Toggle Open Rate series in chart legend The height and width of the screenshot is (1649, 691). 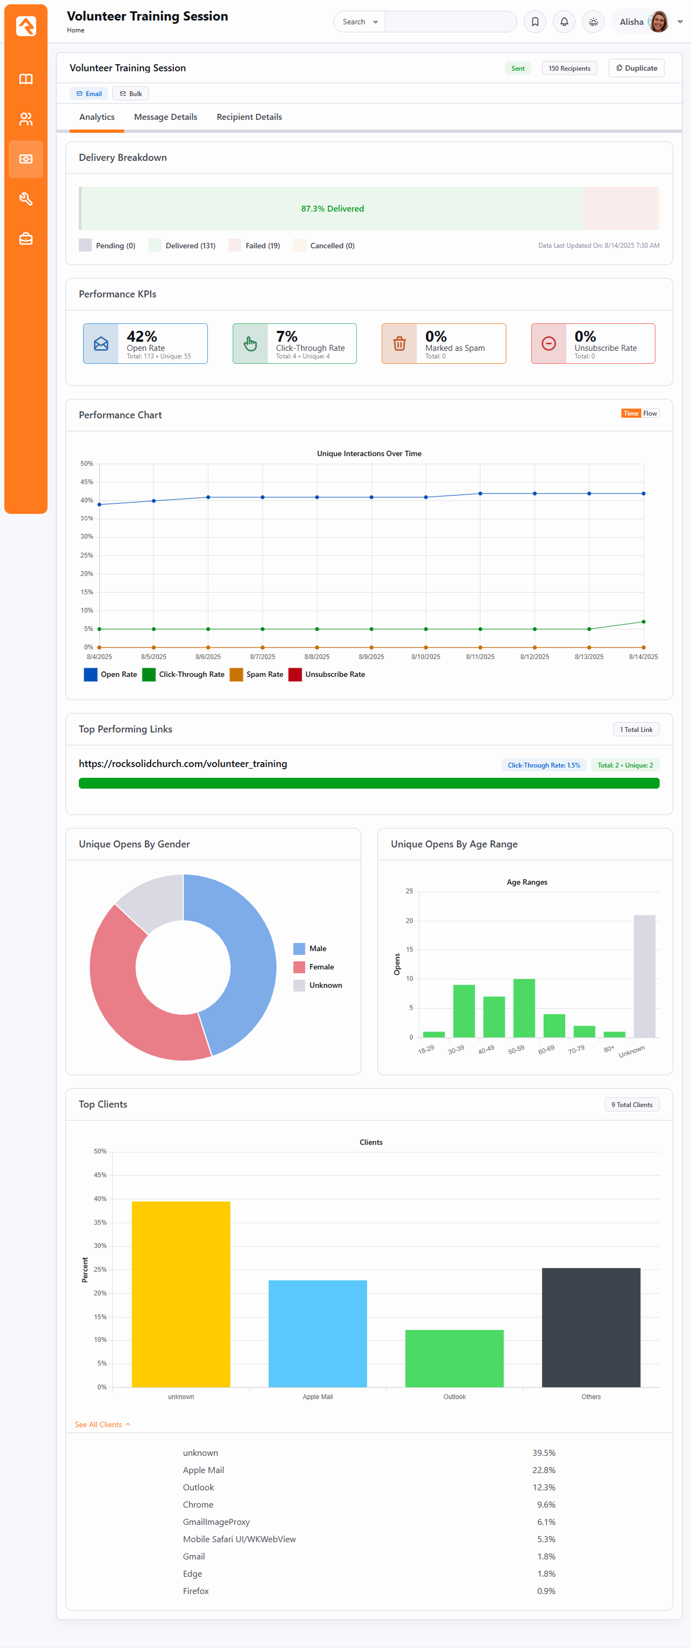coord(111,674)
